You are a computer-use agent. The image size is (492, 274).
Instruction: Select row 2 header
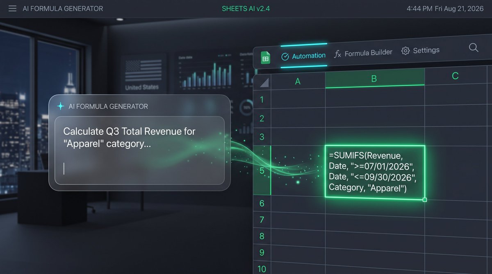262,119
